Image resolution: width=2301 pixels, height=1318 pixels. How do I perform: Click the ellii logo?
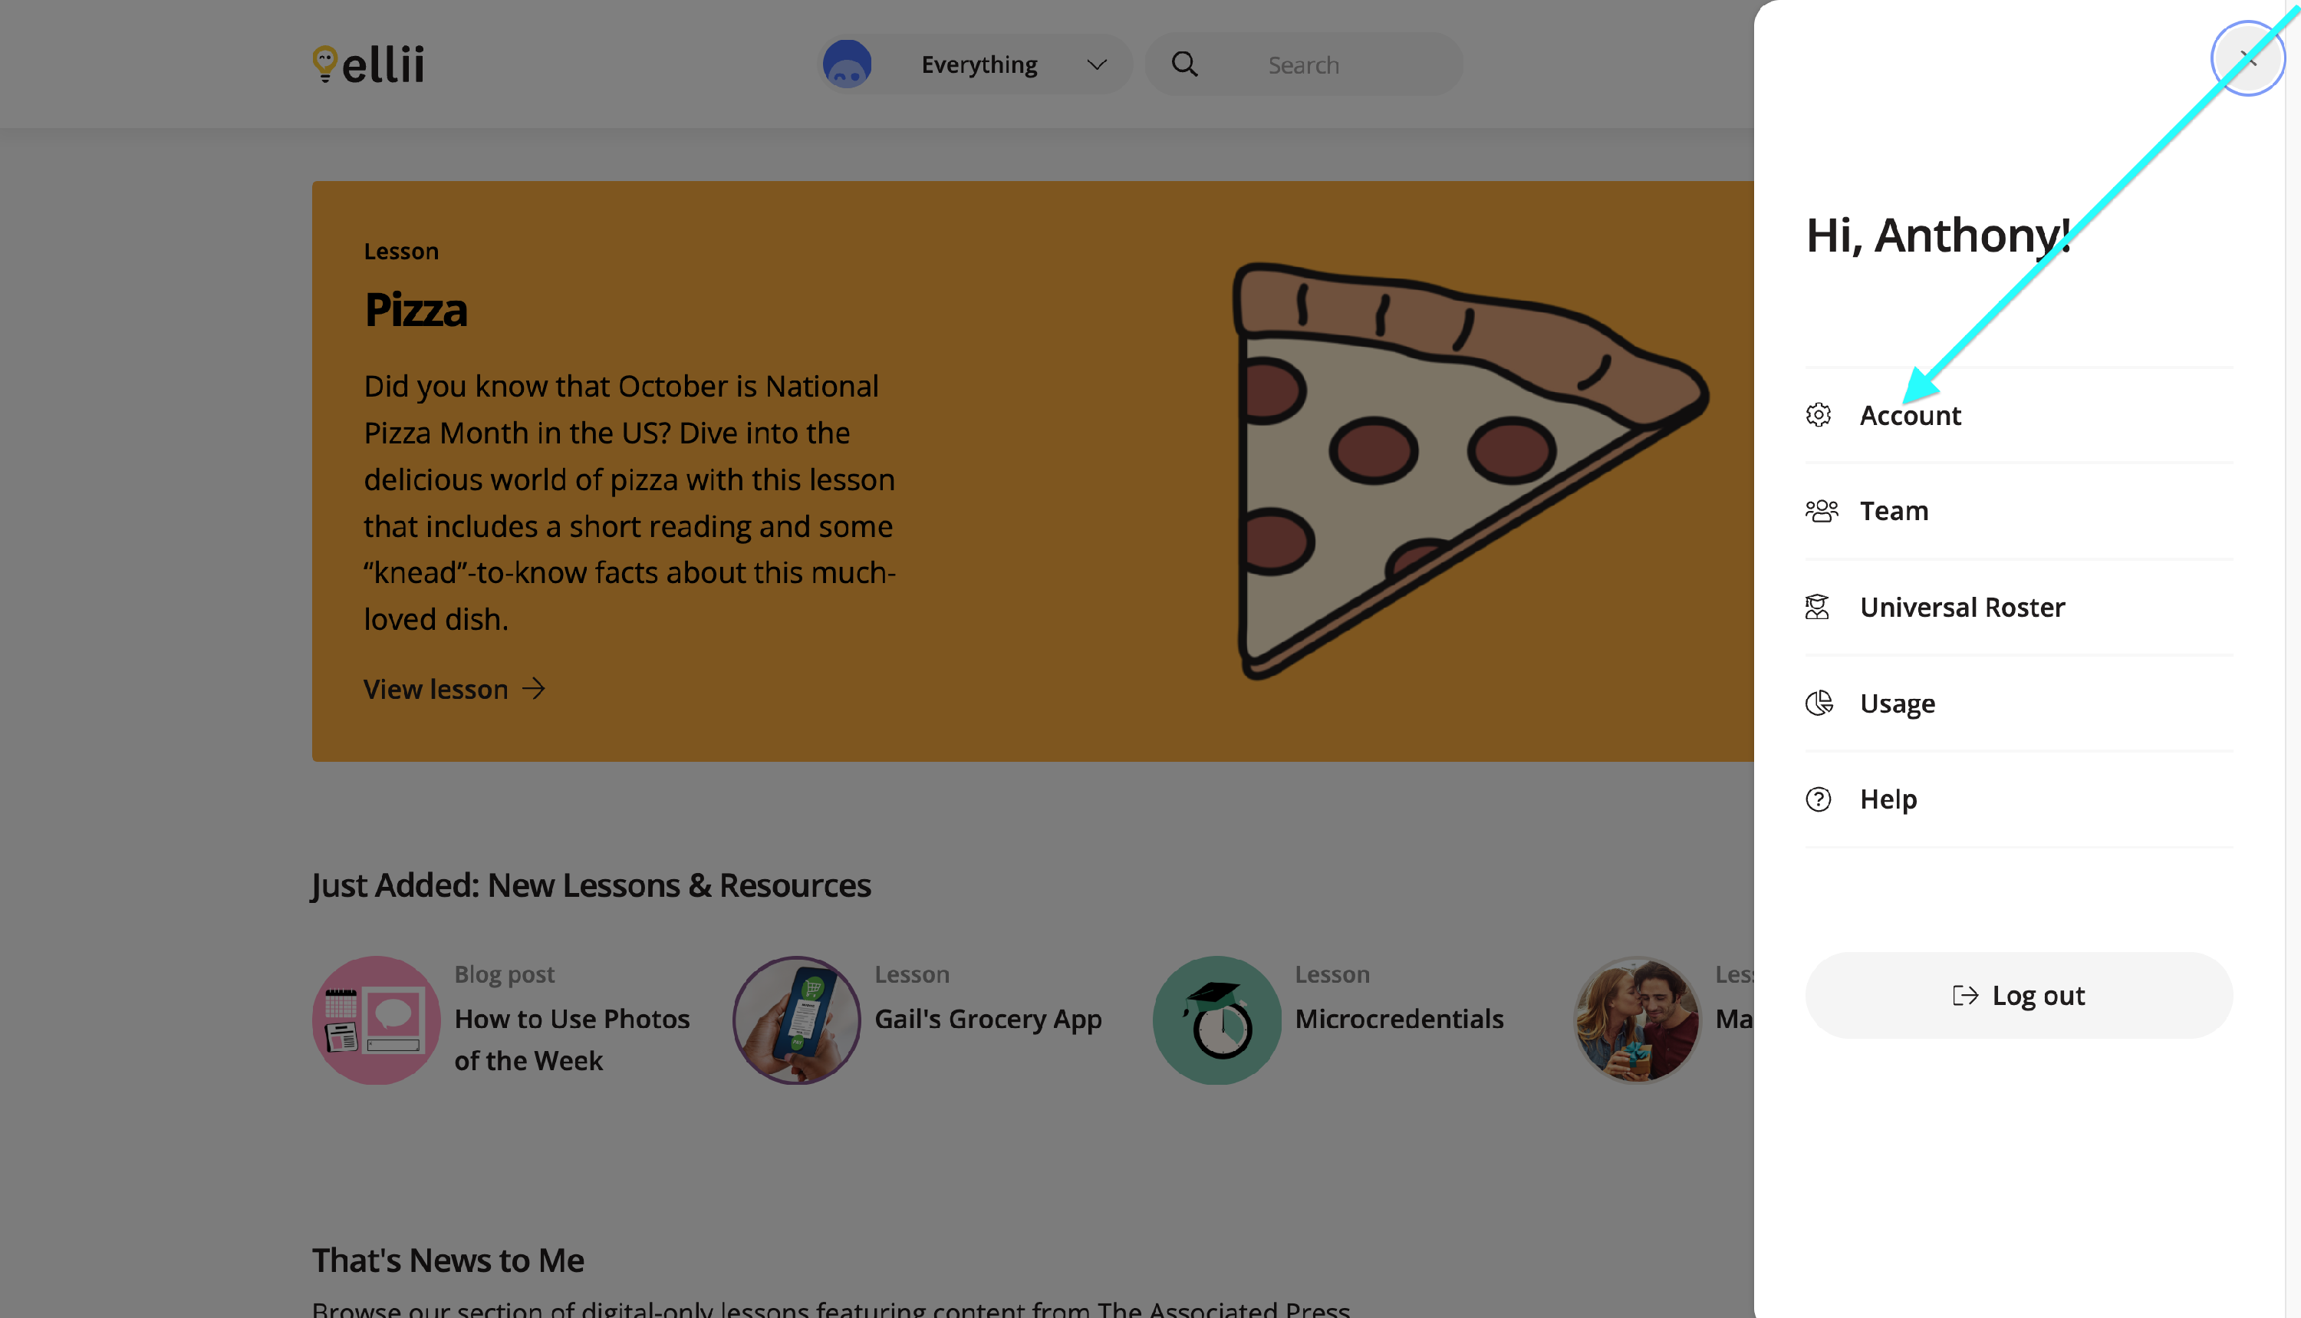(x=368, y=64)
